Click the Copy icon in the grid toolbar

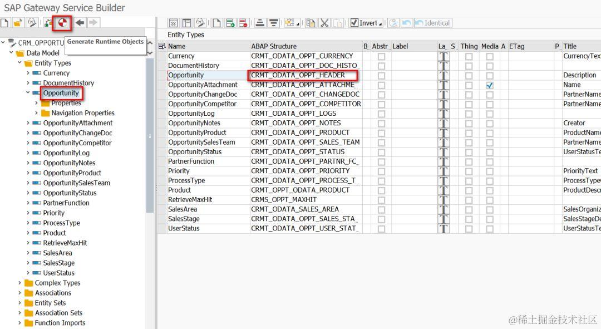pos(311,23)
